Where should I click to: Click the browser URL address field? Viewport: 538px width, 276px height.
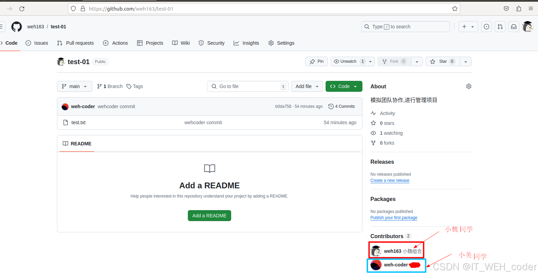click(264, 9)
